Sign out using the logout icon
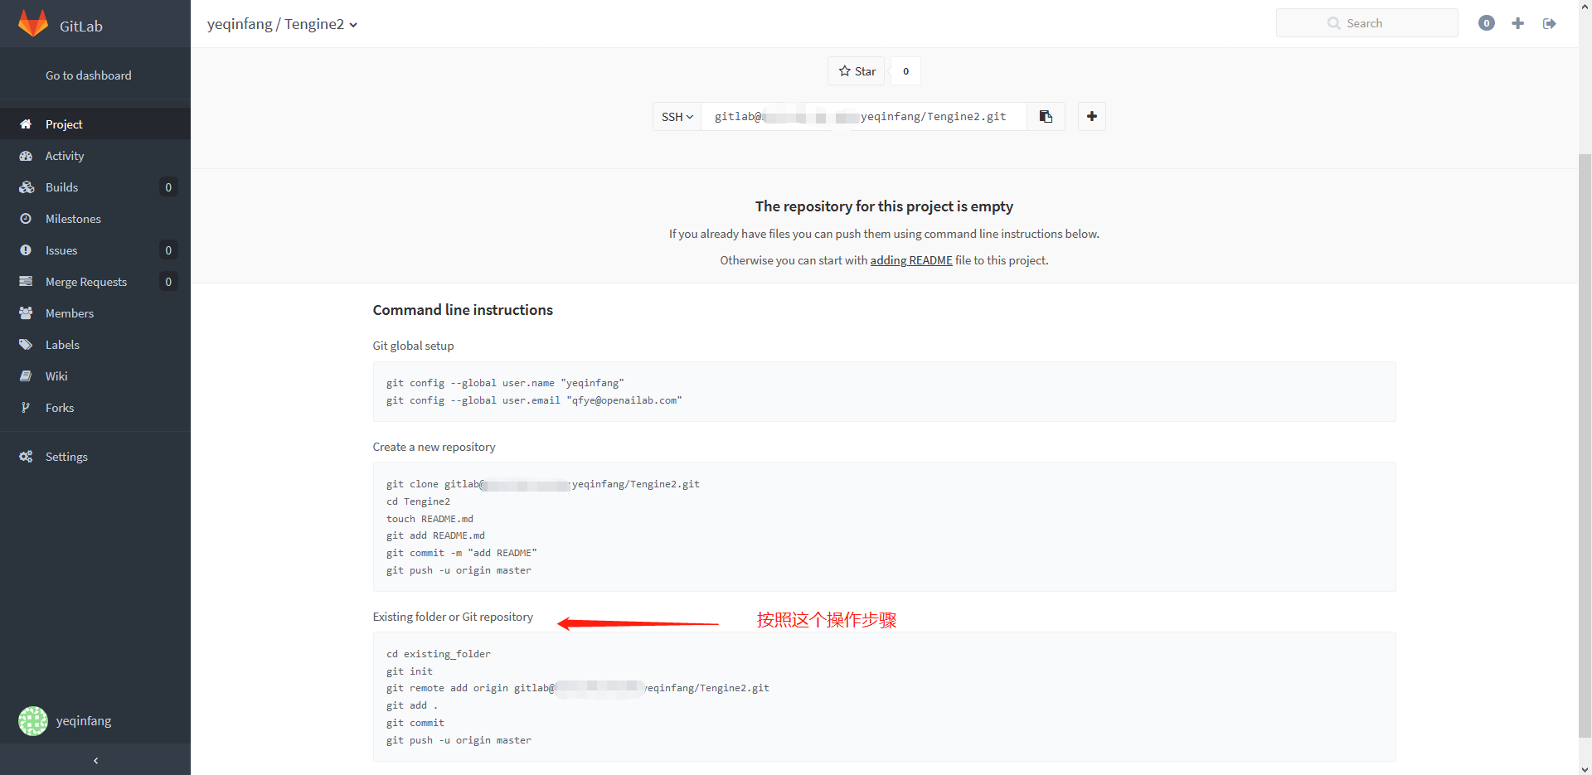This screenshot has width=1592, height=775. coord(1550,23)
